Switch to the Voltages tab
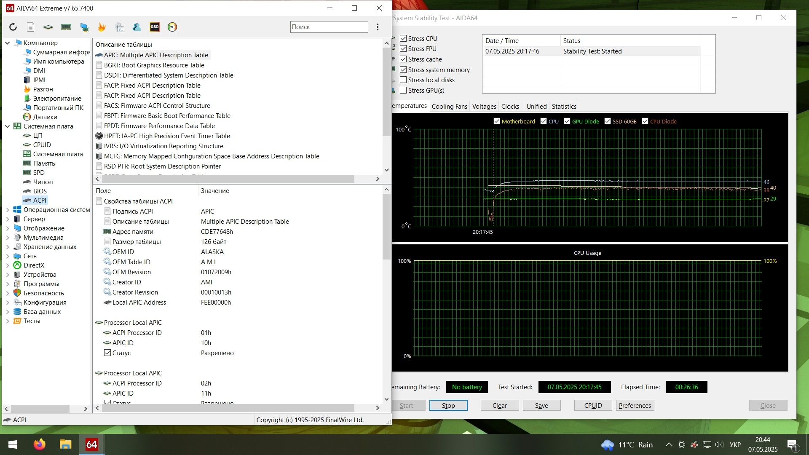This screenshot has width=809, height=455. (x=484, y=106)
